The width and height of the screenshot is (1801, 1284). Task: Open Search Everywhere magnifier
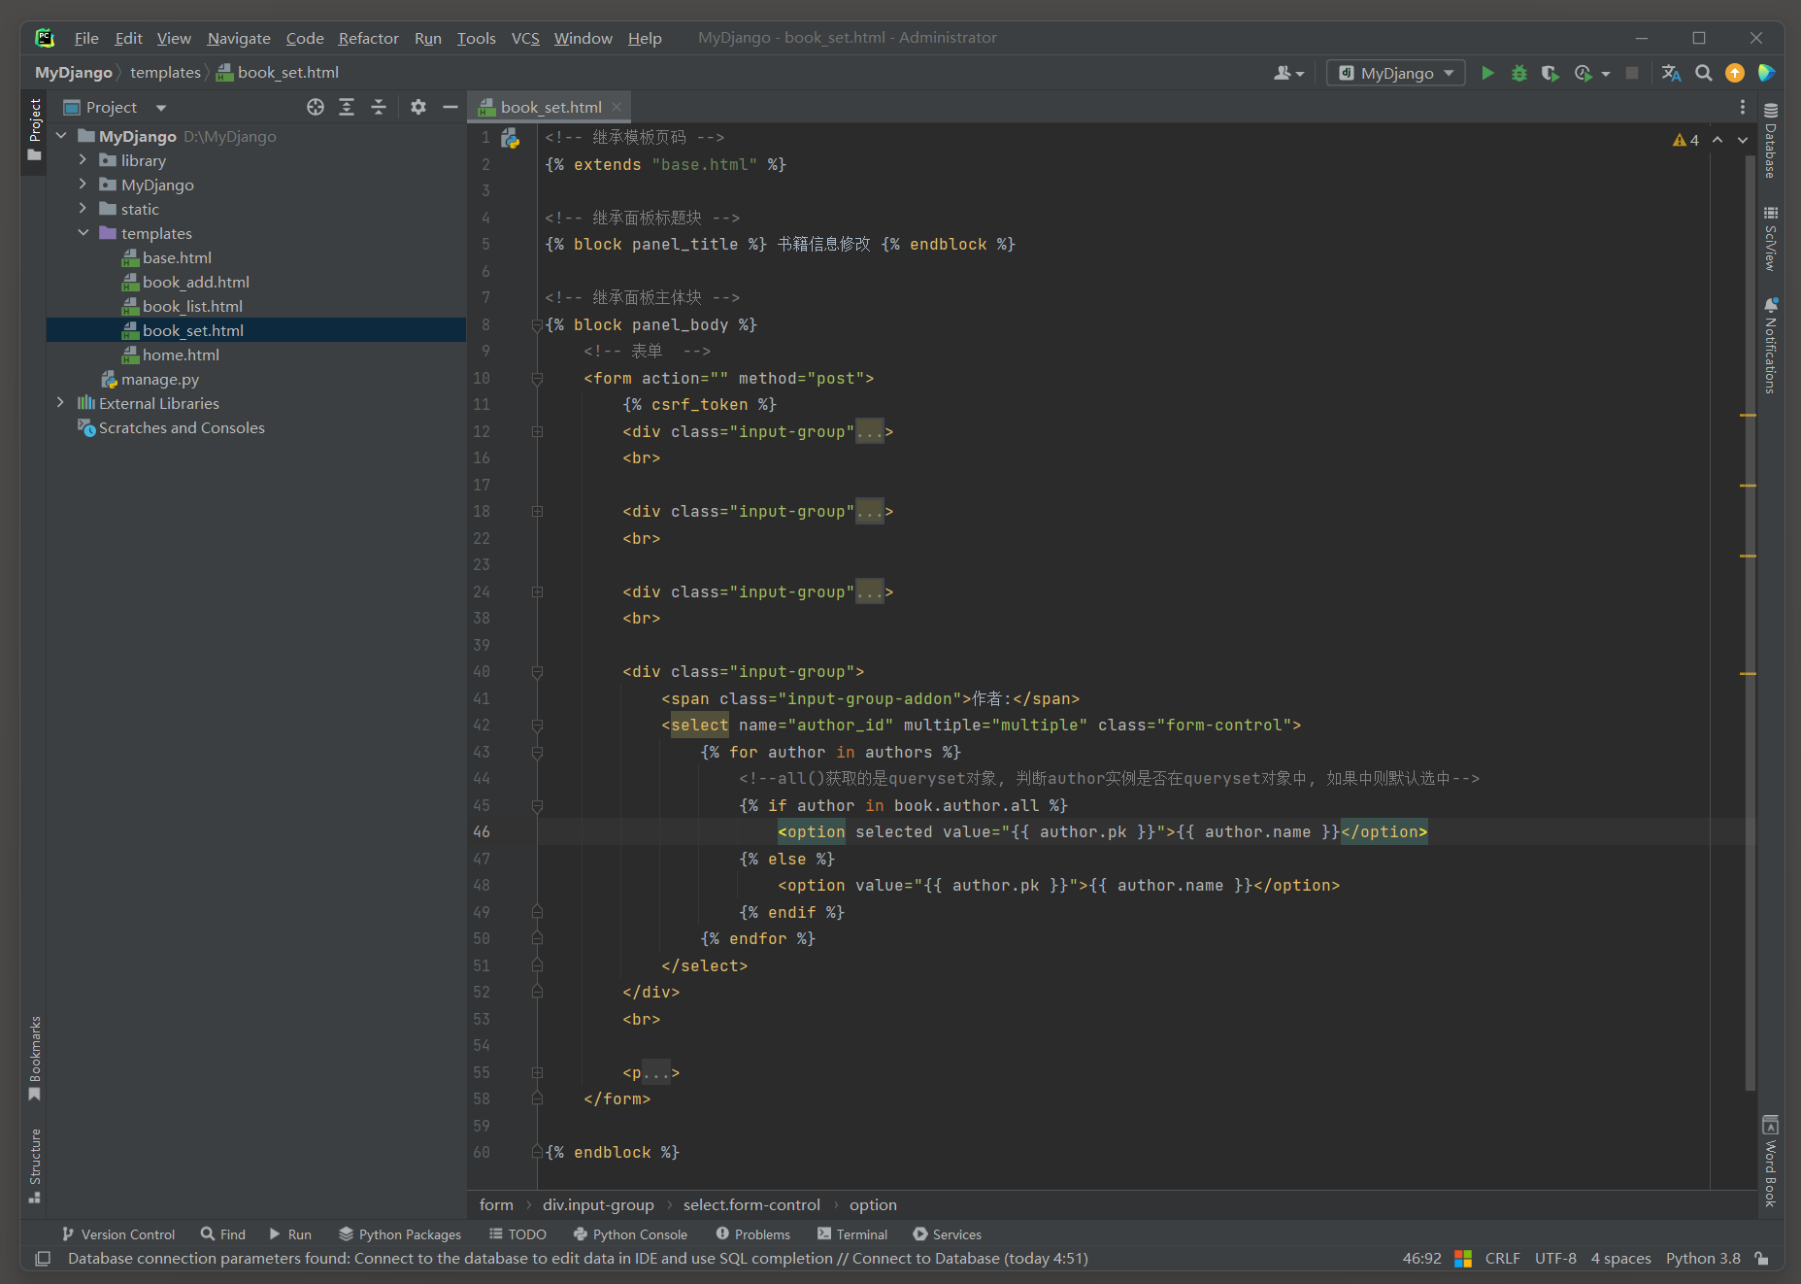pos(1703,73)
